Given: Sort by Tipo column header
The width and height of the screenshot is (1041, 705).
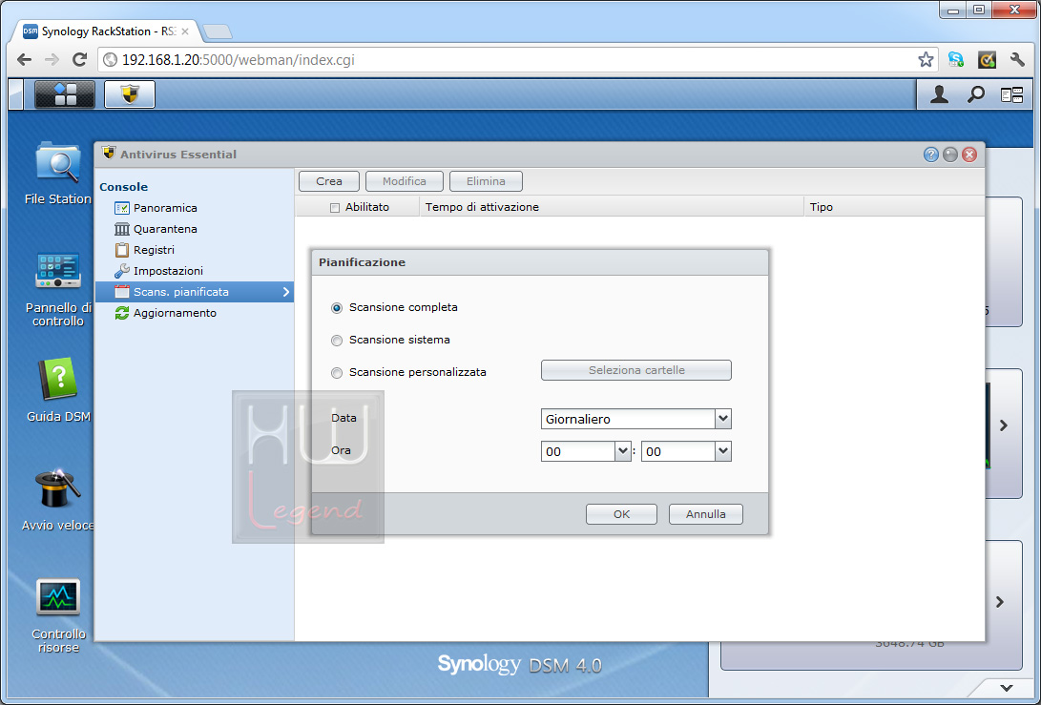Looking at the screenshot, I should coord(894,207).
